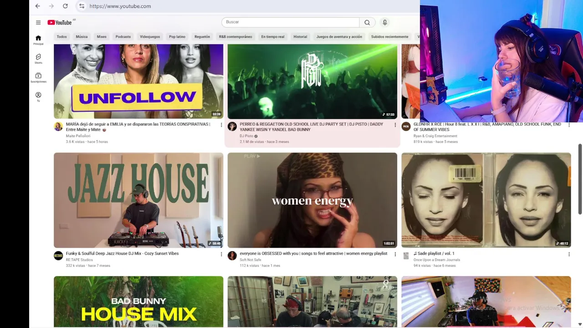Open the UNFOLLOW video thumbnail
Screen dimensions: 583x328
pyautogui.click(x=138, y=82)
